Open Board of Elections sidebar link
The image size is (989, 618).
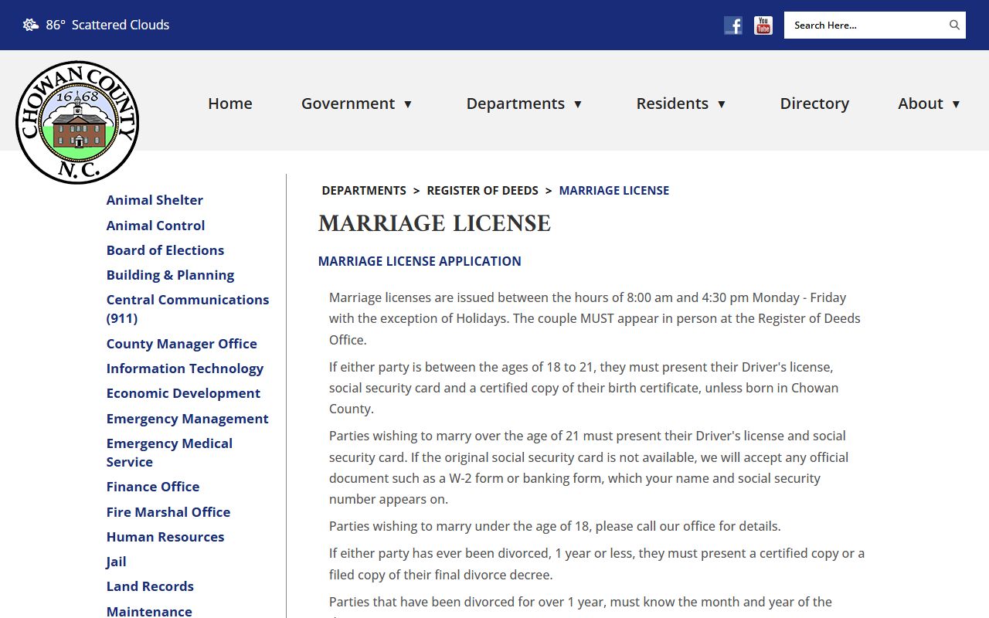click(165, 250)
